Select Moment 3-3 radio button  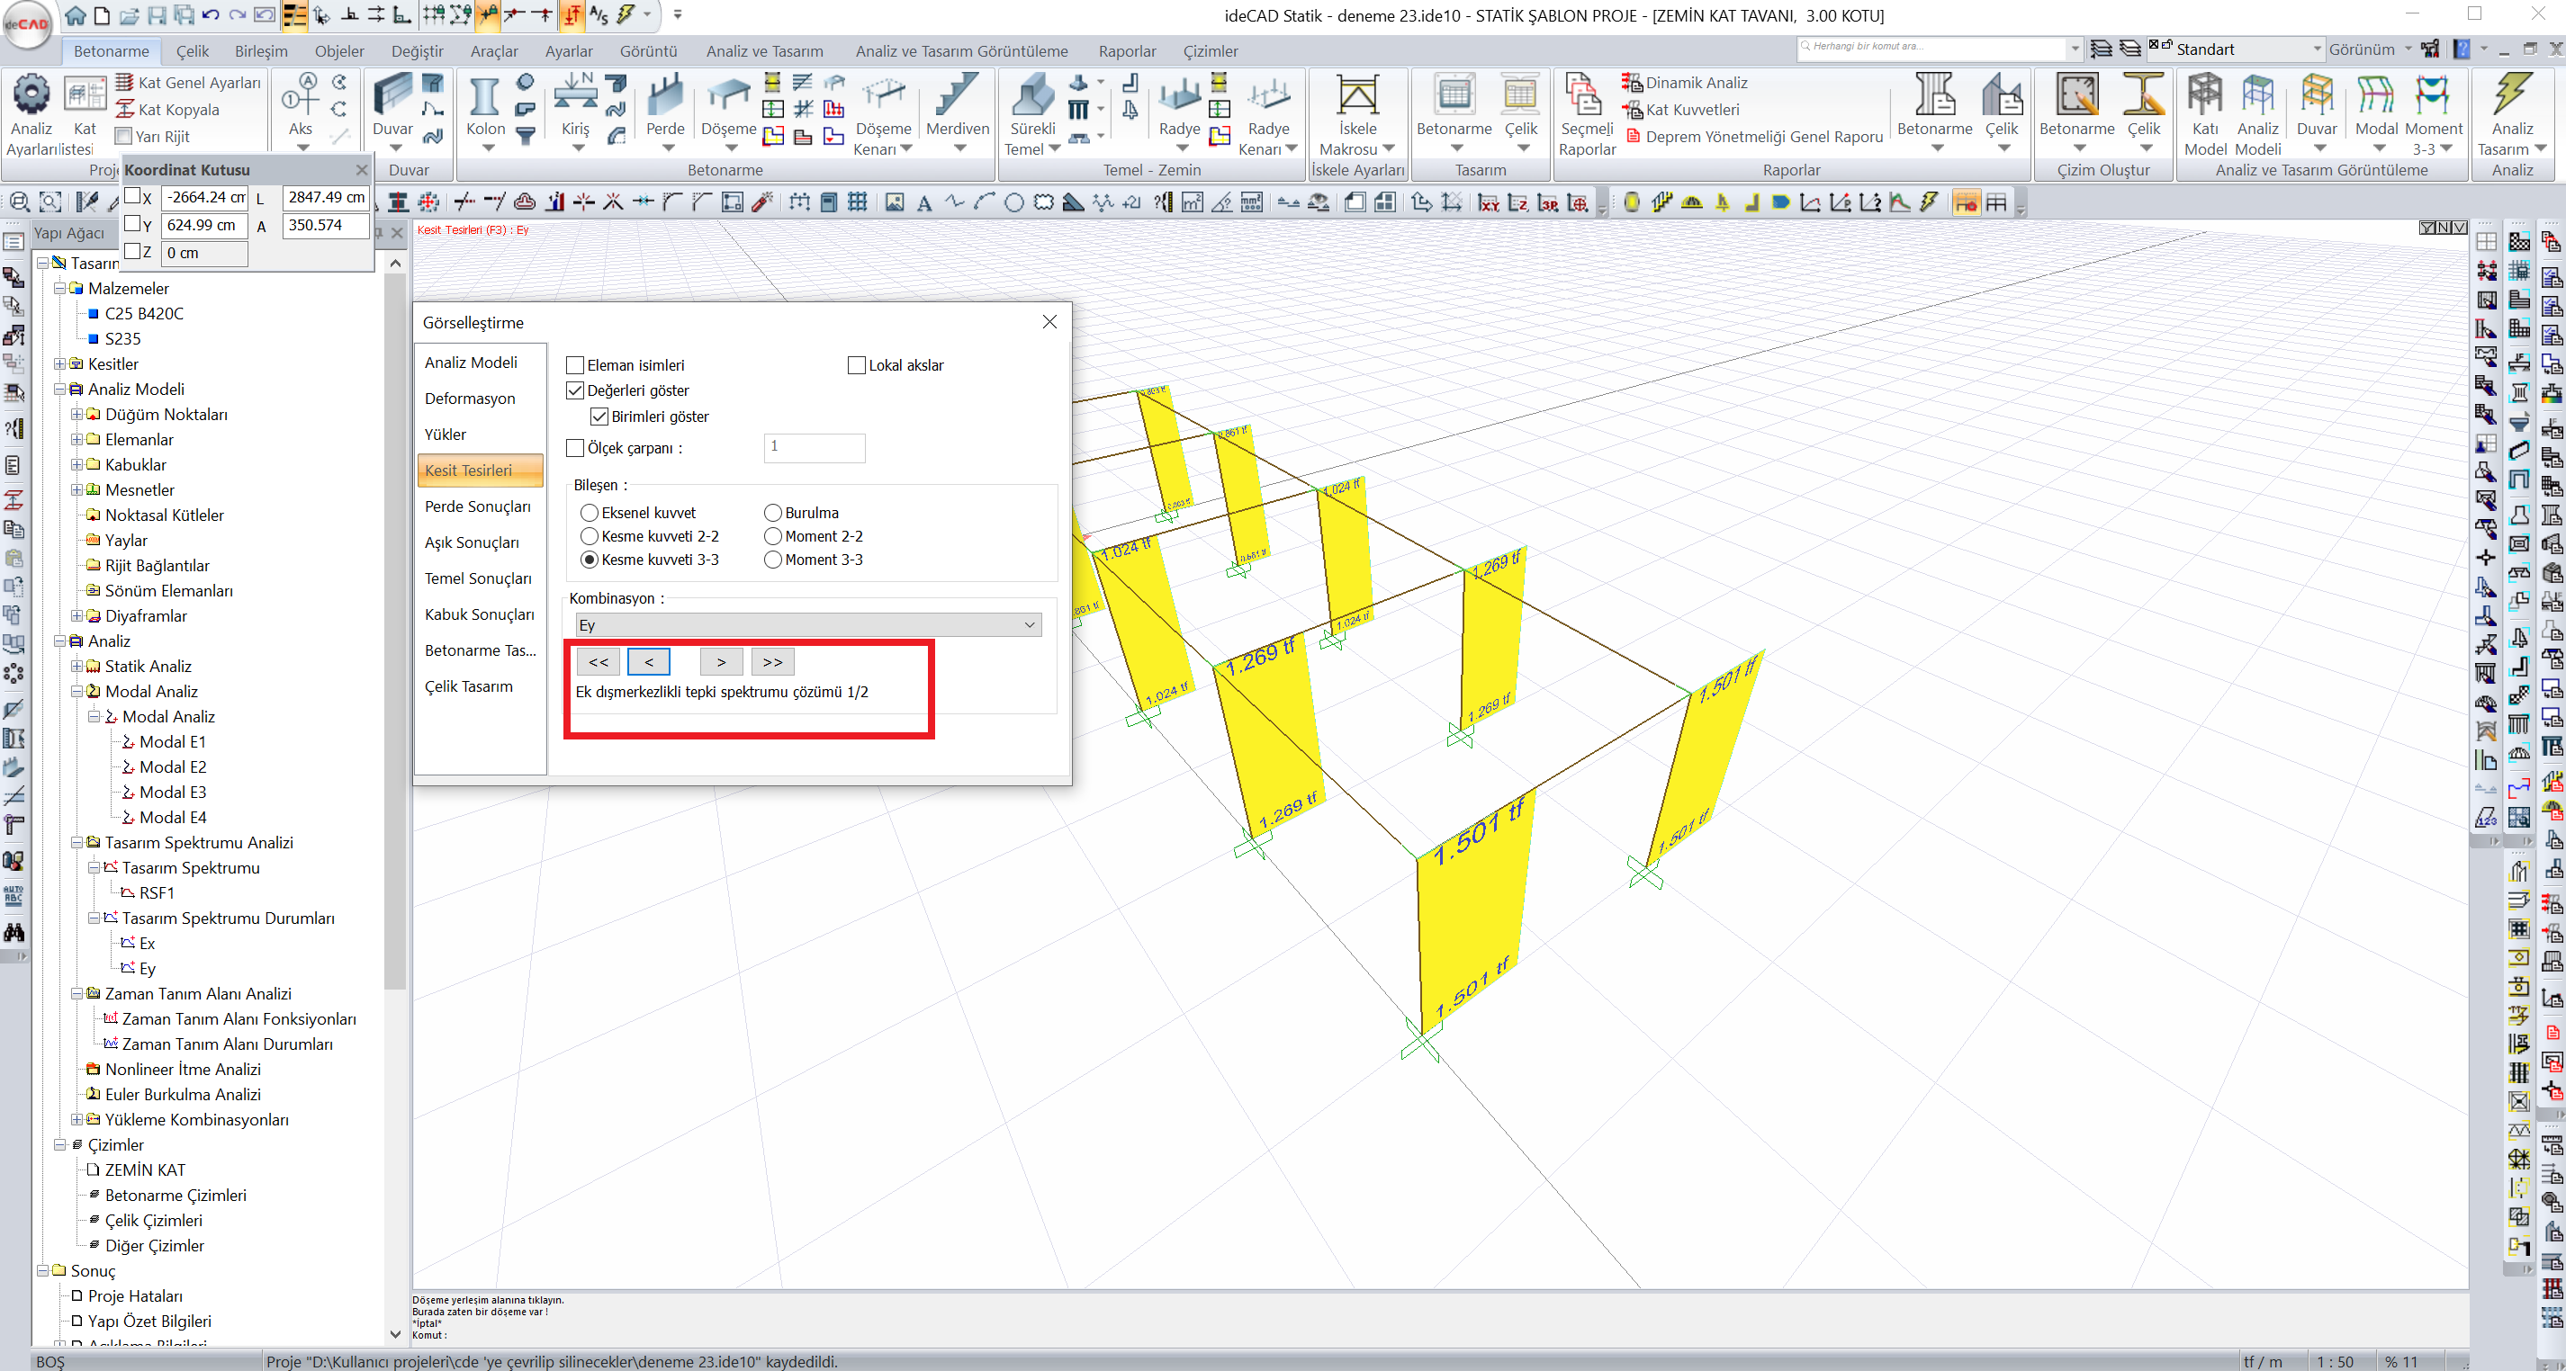coord(773,560)
